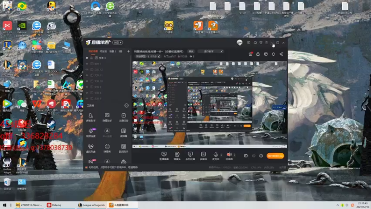The width and height of the screenshot is (371, 209).
Task: Open the Windows Start menu
Action: coord(5,205)
